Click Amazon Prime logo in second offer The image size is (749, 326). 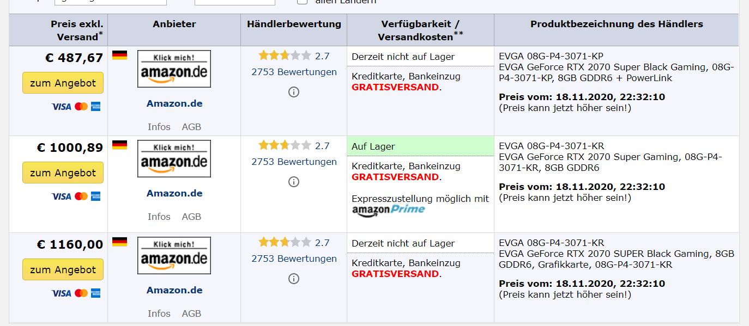(388, 210)
